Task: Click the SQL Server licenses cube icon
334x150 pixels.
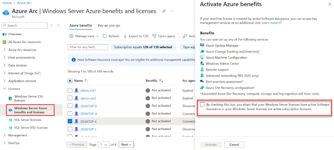Action: pos(10,120)
